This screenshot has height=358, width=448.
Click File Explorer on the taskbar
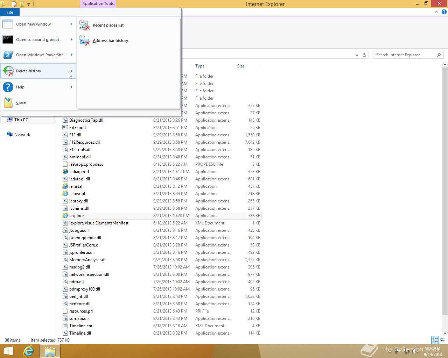click(x=50, y=351)
